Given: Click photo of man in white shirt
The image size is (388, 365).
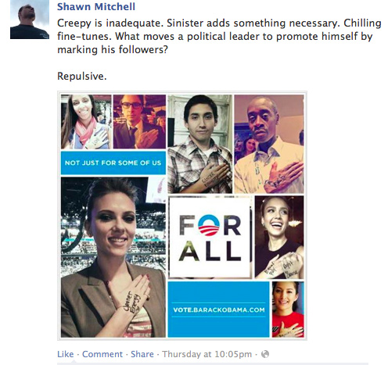Looking at the screenshot, I should click(x=269, y=144).
